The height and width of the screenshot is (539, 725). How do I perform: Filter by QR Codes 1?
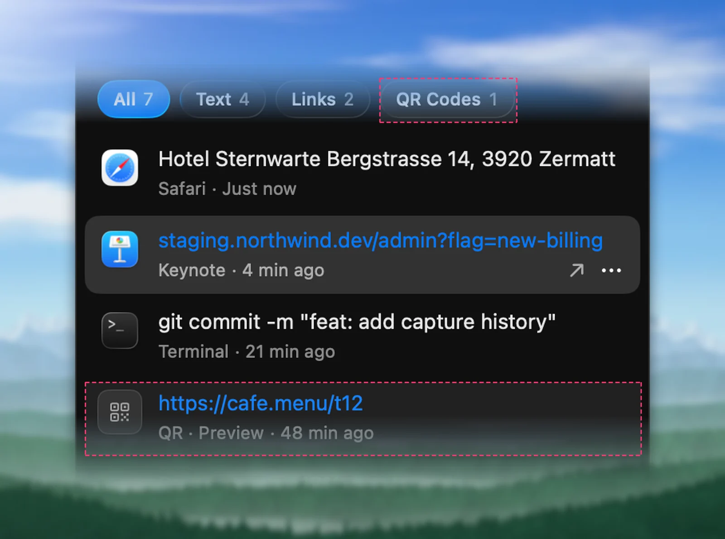coord(448,99)
